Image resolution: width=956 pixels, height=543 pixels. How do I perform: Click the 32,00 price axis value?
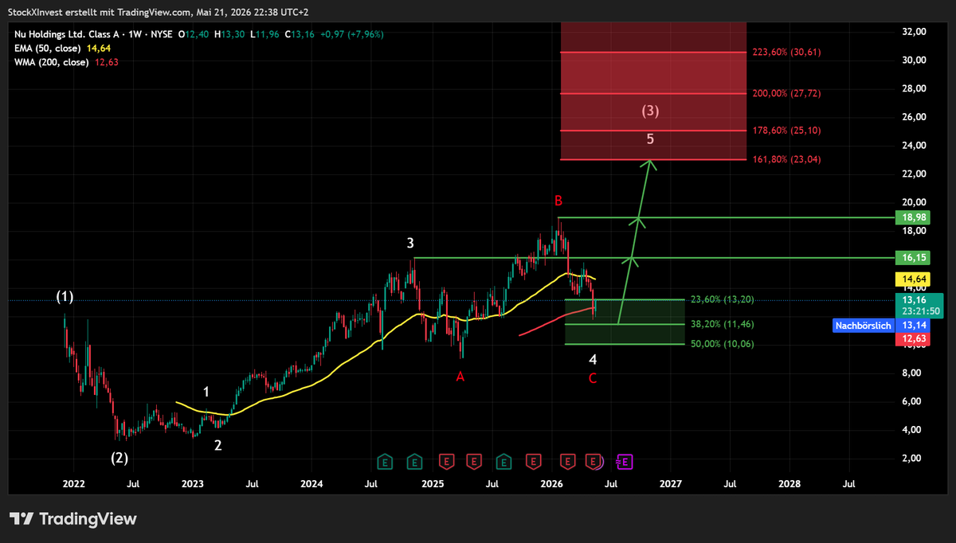[x=914, y=31]
